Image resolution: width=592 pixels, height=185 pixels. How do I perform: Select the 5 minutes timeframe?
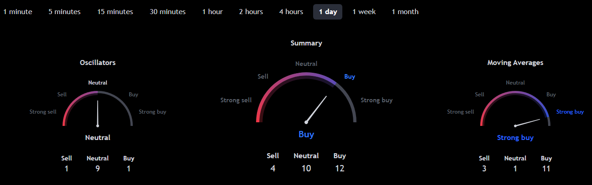pyautogui.click(x=64, y=12)
